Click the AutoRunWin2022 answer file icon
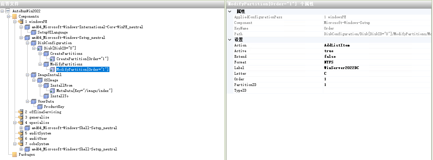The image size is (433, 160). (8, 11)
